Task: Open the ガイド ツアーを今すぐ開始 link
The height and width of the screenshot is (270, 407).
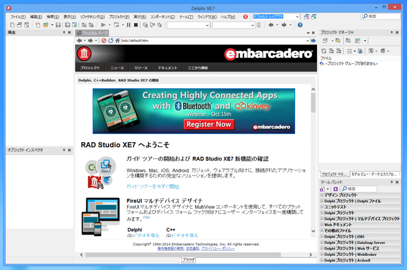Action: point(153,187)
